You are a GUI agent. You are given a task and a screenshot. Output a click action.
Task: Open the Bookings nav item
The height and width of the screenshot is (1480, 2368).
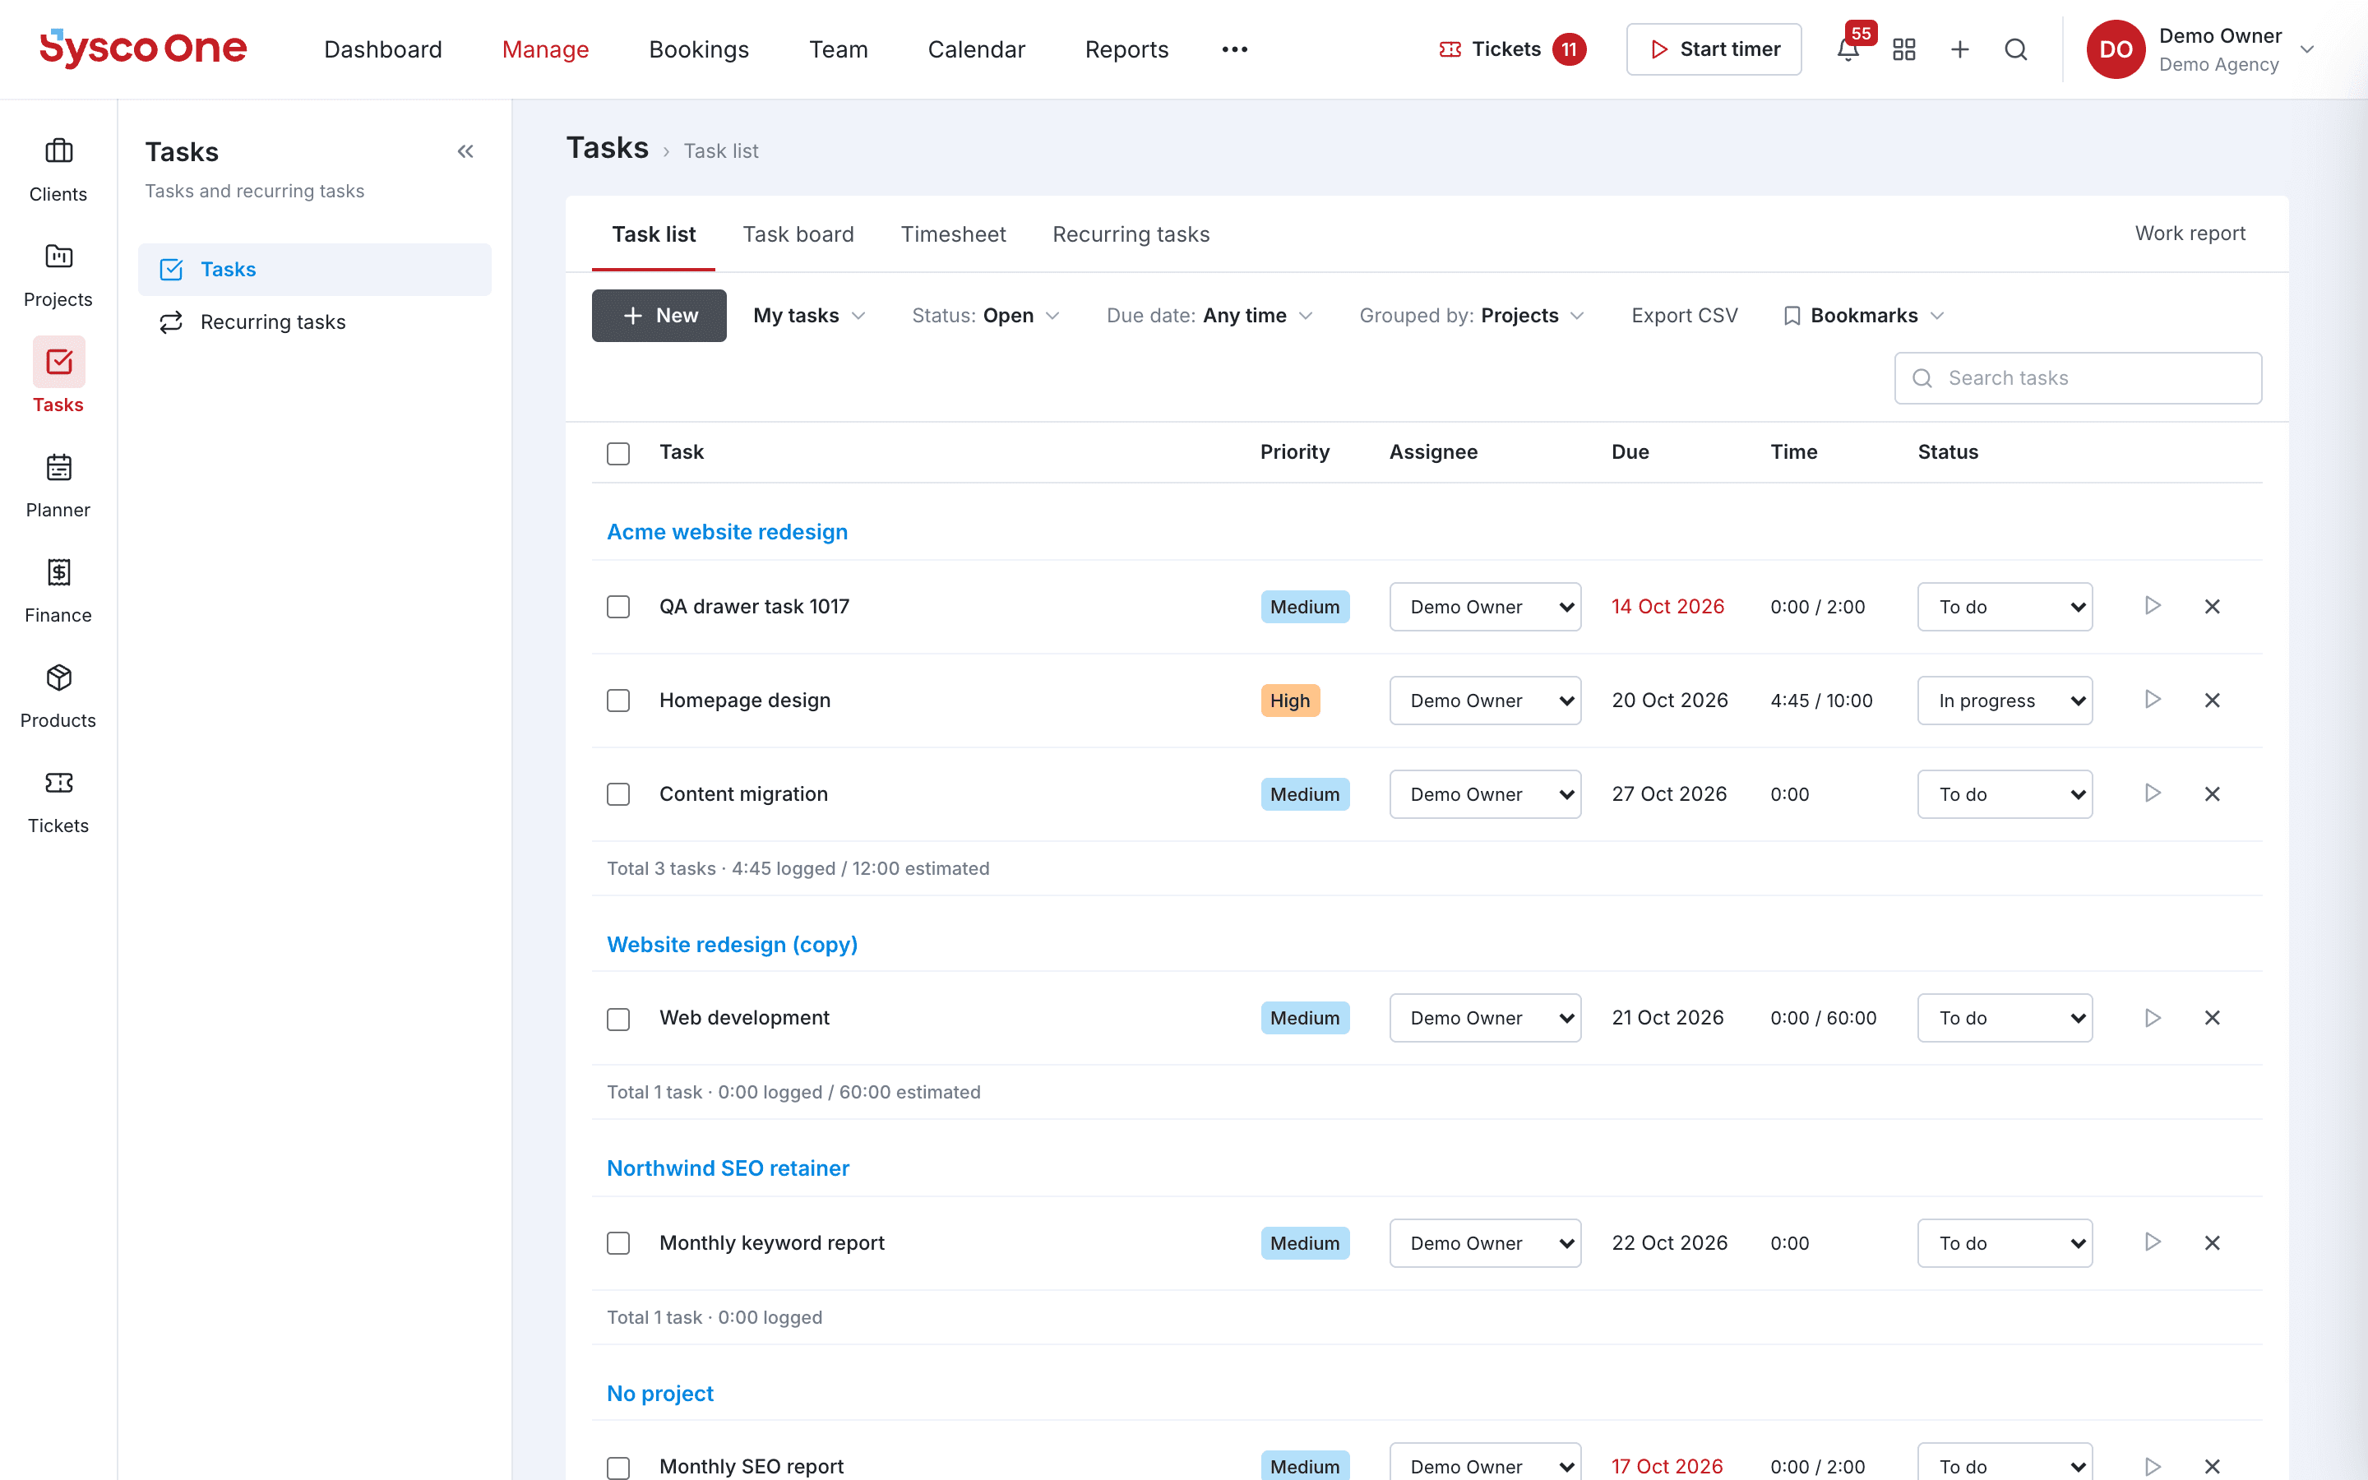(x=699, y=49)
